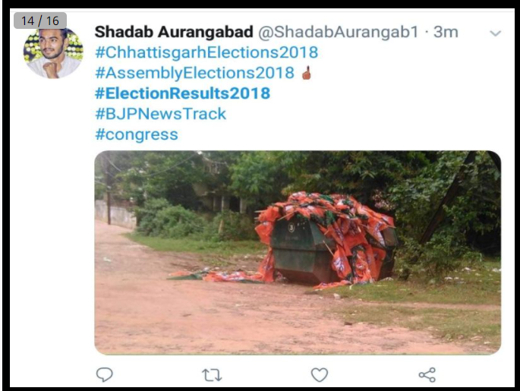520x391 pixels.
Task: Like the tweet with the heart icon
Action: [320, 375]
